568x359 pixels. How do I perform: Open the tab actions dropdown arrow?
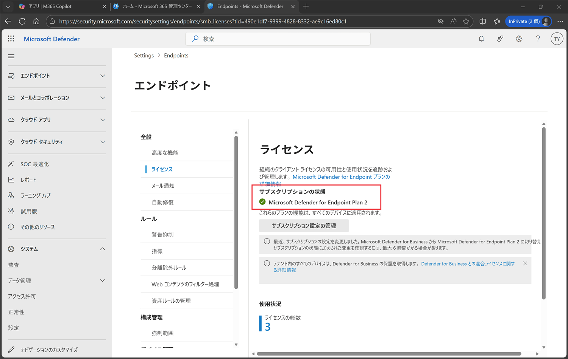[8, 6]
